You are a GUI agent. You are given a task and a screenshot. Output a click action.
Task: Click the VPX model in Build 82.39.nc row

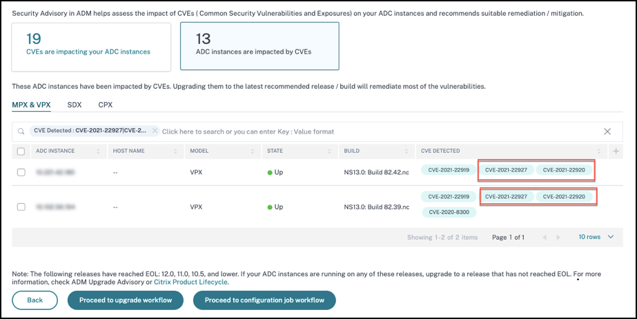pos(196,207)
